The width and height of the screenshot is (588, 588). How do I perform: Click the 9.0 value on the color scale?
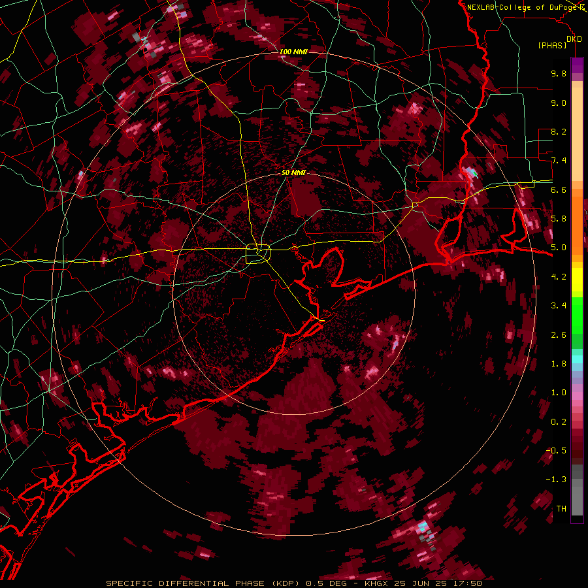click(559, 103)
